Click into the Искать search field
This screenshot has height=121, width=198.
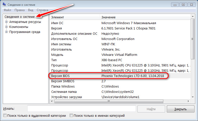tap(82, 108)
